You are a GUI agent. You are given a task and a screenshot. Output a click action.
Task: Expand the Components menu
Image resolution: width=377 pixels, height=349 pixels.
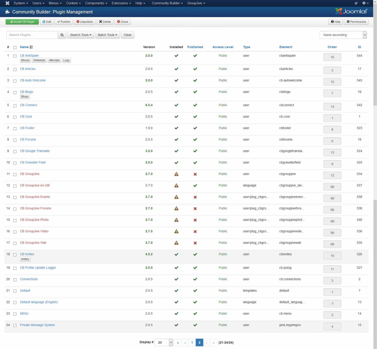coord(96,3)
